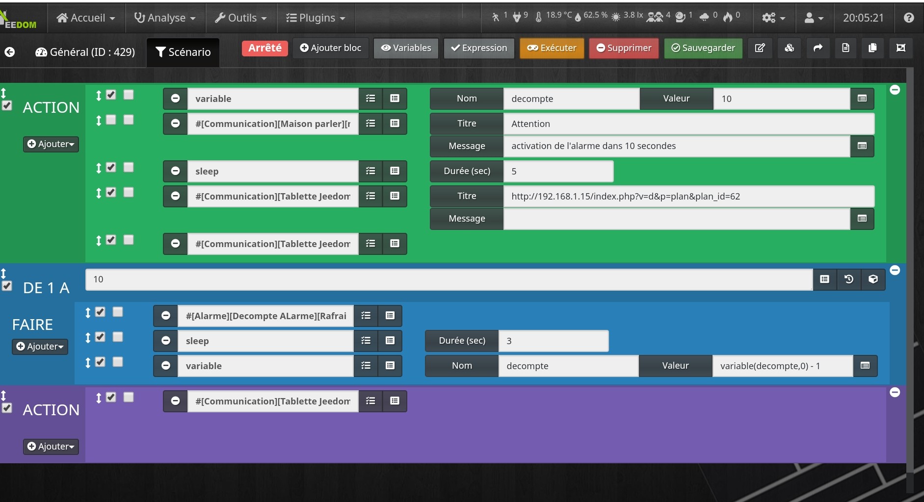Image resolution: width=924 pixels, height=502 pixels.
Task: Open the Expression tester
Action: [x=479, y=48]
